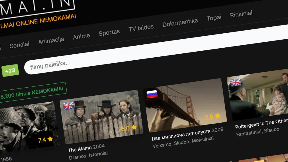The width and height of the screenshot is (288, 162).
Task: Click the year 1956 text
Action: pos(6,159)
